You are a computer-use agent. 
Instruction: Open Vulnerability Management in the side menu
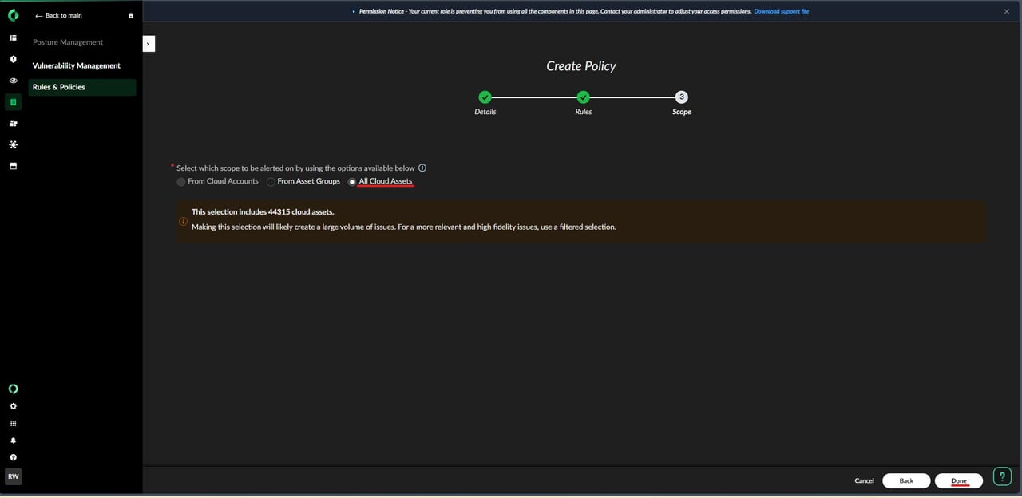pyautogui.click(x=77, y=66)
